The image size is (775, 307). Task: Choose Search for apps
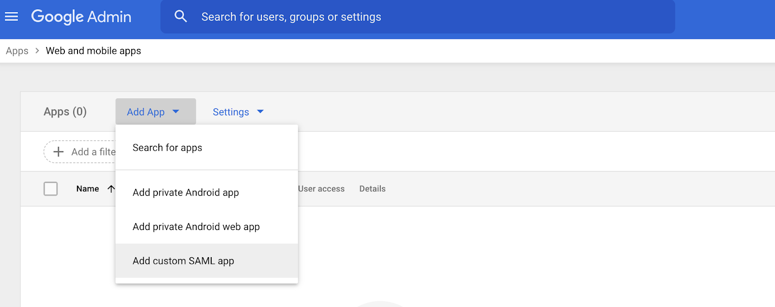pyautogui.click(x=206, y=148)
